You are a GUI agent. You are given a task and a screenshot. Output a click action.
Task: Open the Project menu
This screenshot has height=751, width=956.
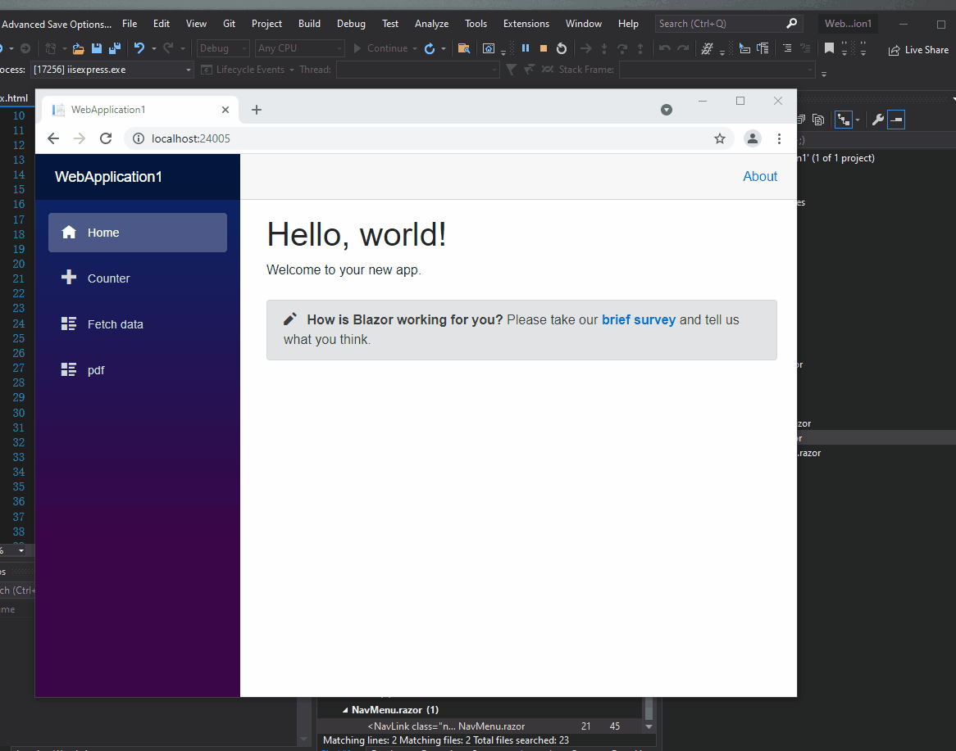[x=266, y=24]
